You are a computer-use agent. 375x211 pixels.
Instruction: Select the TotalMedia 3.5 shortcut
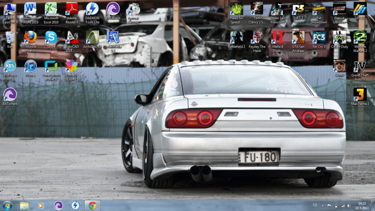coord(113,42)
